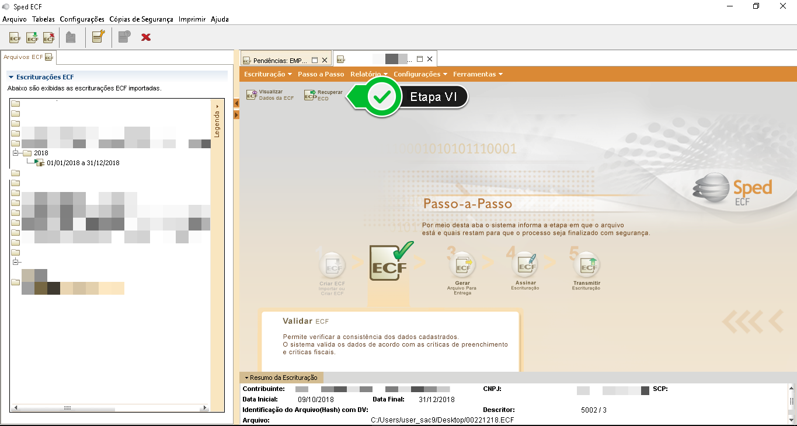Click the summary panel scroll-up arrow
The image size is (797, 426).
pos(792,388)
